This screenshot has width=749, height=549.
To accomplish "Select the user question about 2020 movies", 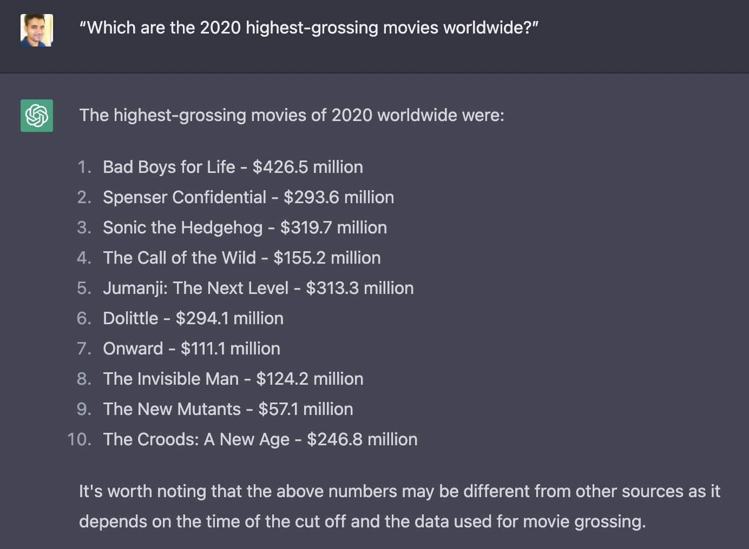I will [x=308, y=28].
